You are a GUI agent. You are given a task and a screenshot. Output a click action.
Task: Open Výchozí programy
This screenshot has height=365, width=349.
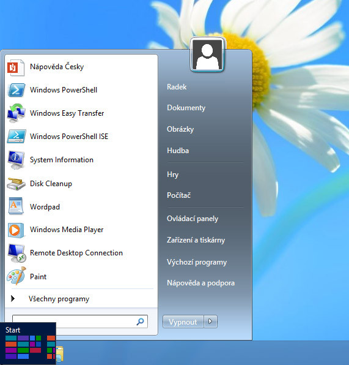[197, 262]
